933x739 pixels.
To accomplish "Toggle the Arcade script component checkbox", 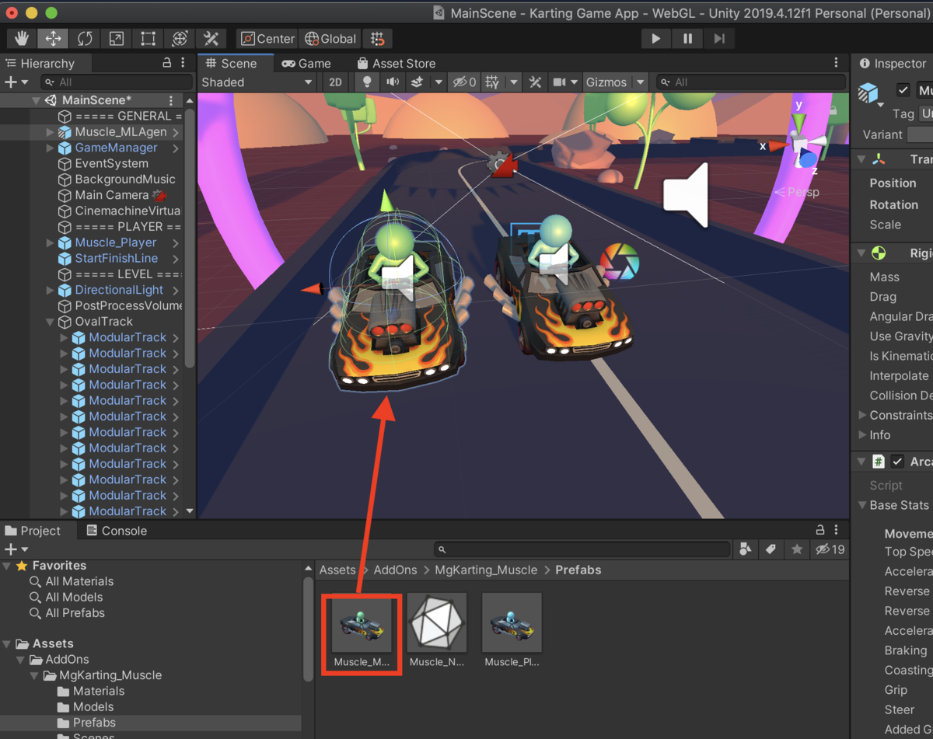I will [x=897, y=462].
